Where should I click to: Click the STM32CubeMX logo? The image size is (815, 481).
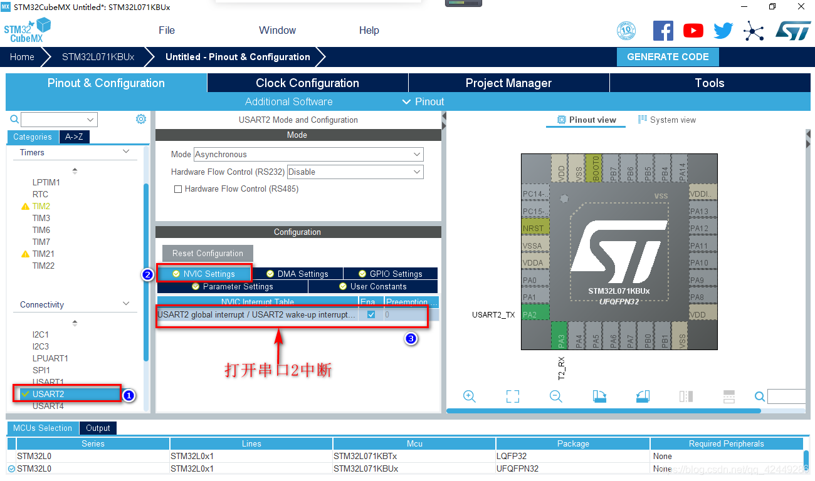(x=27, y=30)
